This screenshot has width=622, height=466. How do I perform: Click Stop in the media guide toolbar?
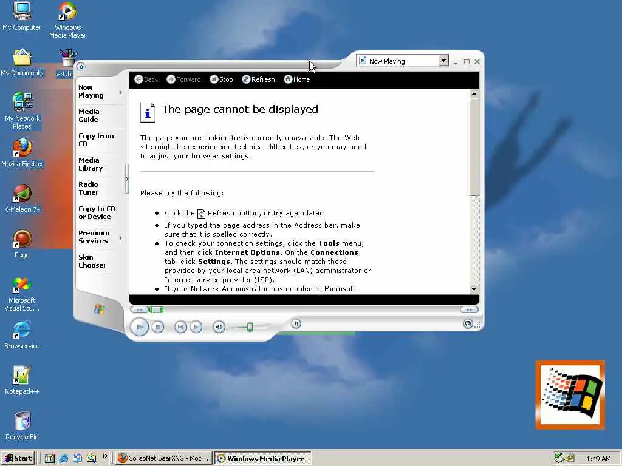221,79
